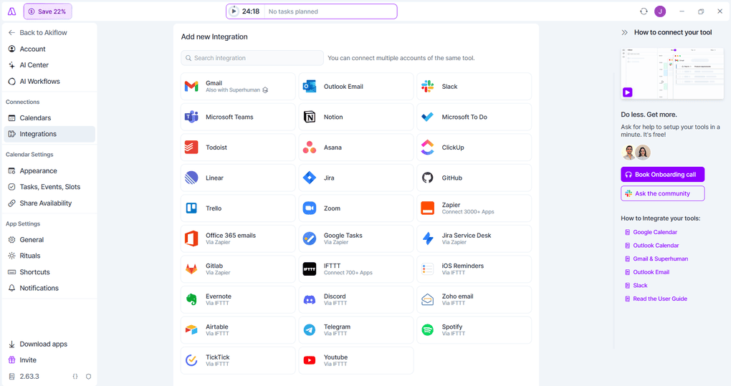
Task: Click the ClickUp logo icon
Action: click(x=428, y=148)
